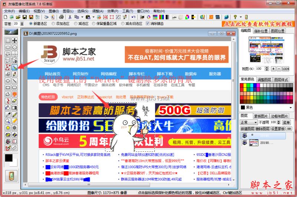This screenshot has width=297, height=197.
Task: Select the 保留重叠区域 radio option
Action: (104, 24)
